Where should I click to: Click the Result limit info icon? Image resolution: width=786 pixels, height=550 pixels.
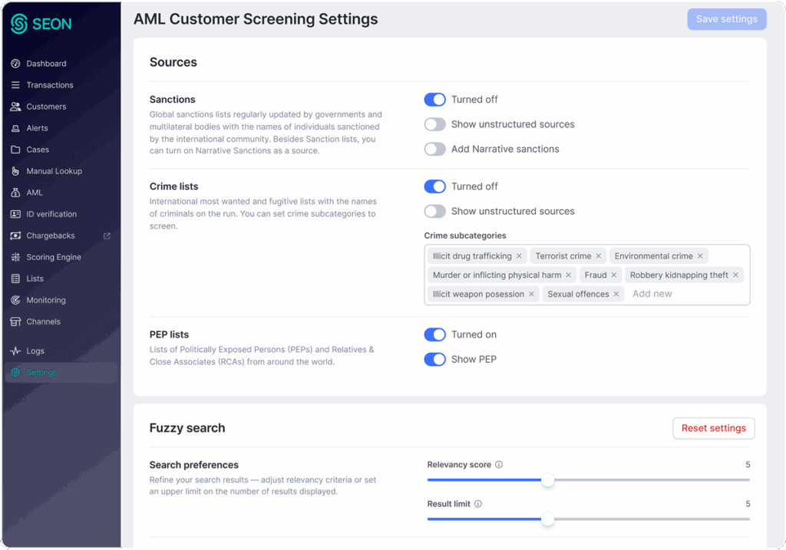click(478, 504)
